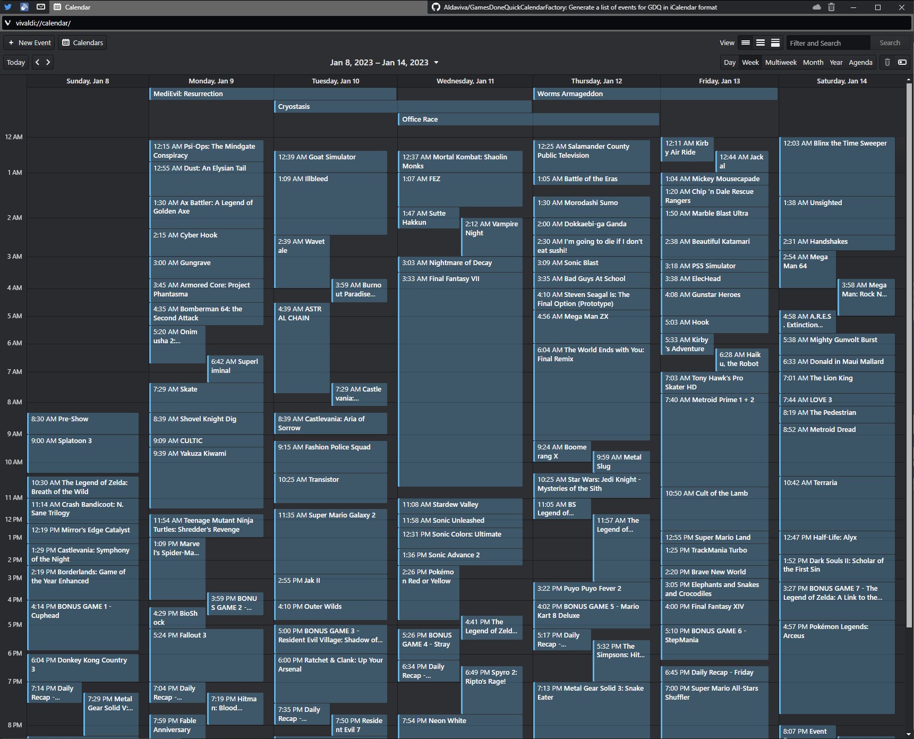914x739 pixels.
Task: Go to previous week with left chevron
Action: (37, 62)
